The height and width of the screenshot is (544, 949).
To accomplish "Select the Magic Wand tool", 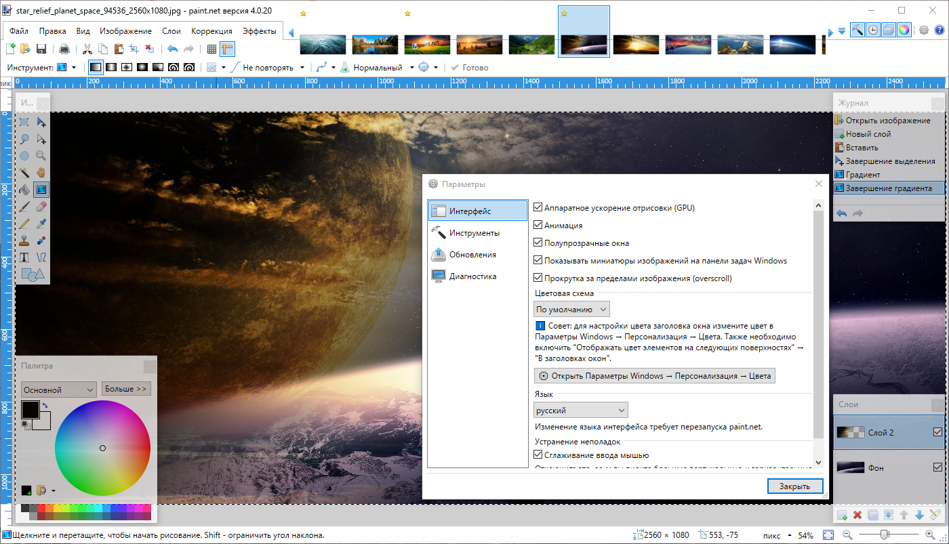I will [x=24, y=173].
